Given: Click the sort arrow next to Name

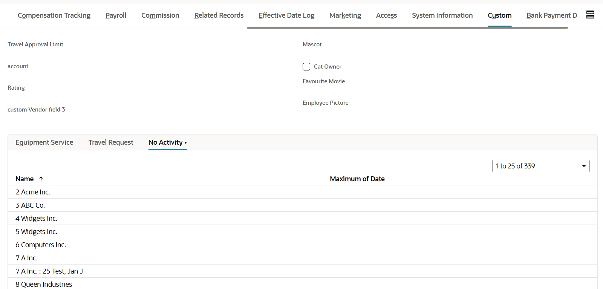Looking at the screenshot, I should pos(41,179).
